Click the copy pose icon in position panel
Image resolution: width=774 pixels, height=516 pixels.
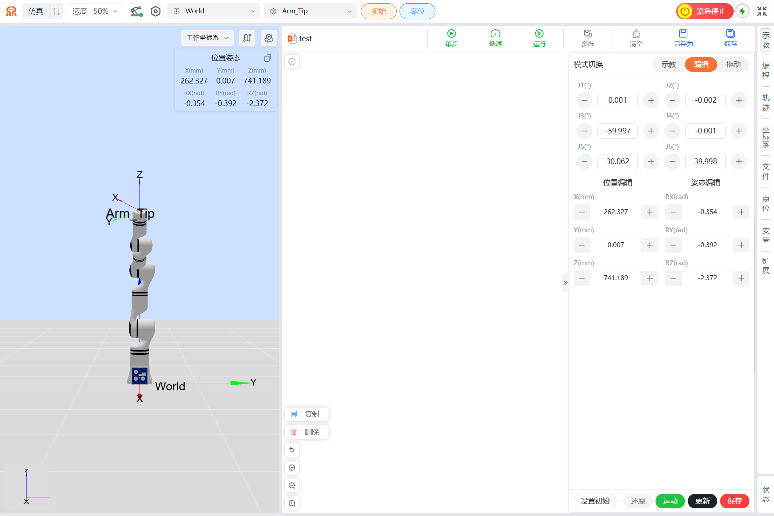click(267, 58)
